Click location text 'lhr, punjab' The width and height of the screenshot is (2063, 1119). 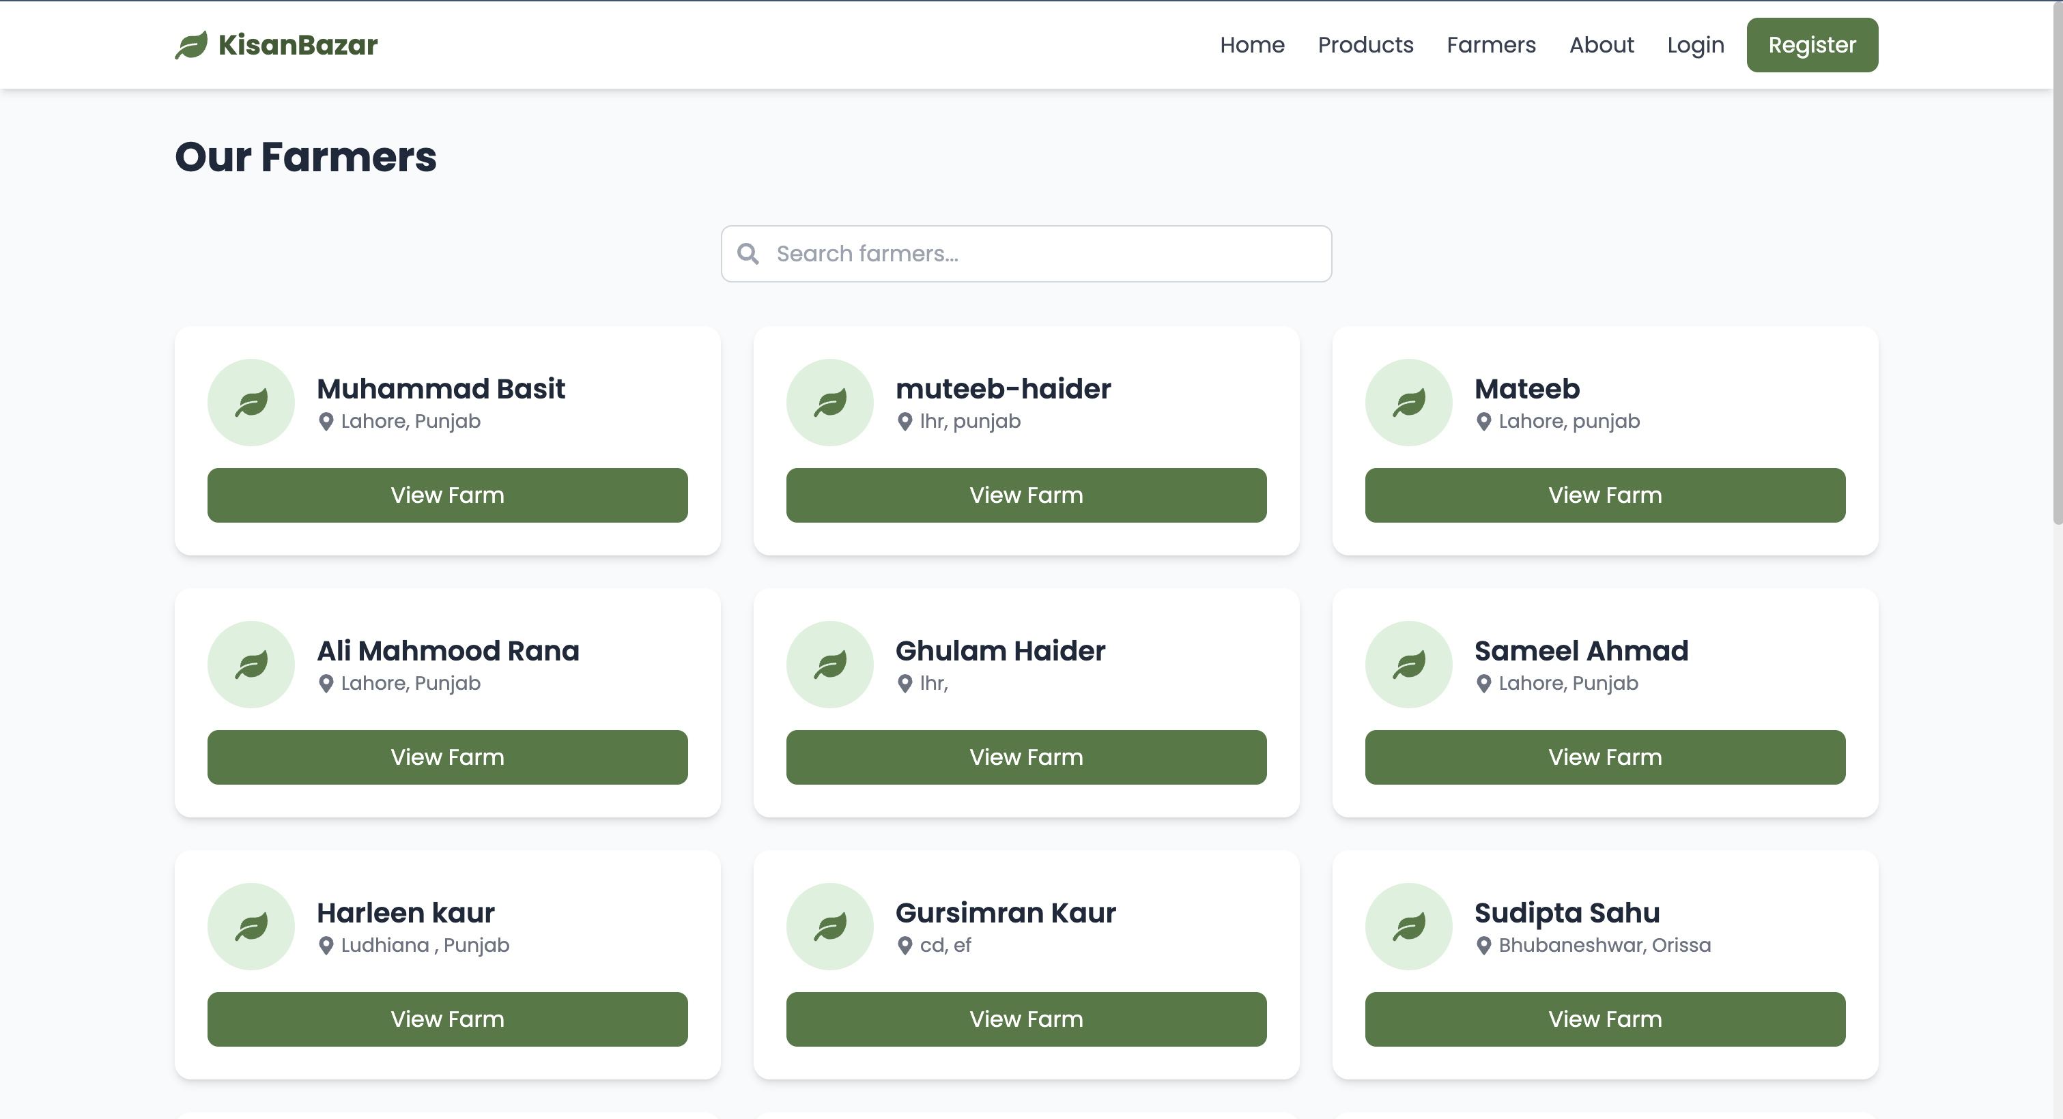[970, 422]
